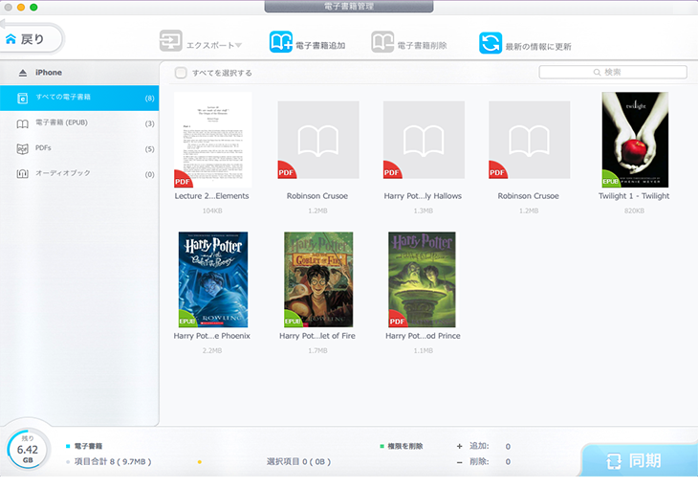Open the オーディオブック category
698x488 pixels.
(x=79, y=174)
